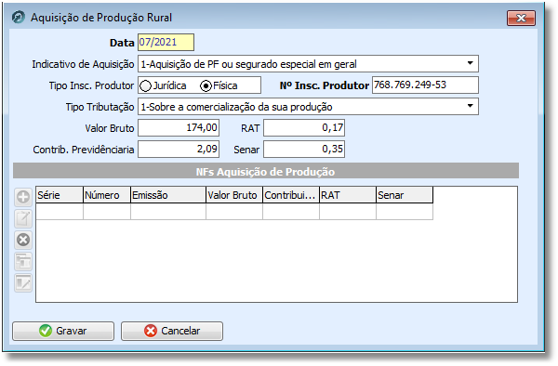Viewport: 558px width, 366px height.
Task: Click the Indicativo de Aquisição label
Action: [83, 64]
